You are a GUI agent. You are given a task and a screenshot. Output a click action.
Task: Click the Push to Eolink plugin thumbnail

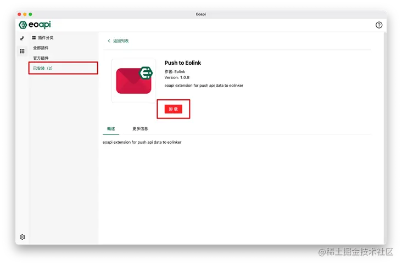[134, 81]
